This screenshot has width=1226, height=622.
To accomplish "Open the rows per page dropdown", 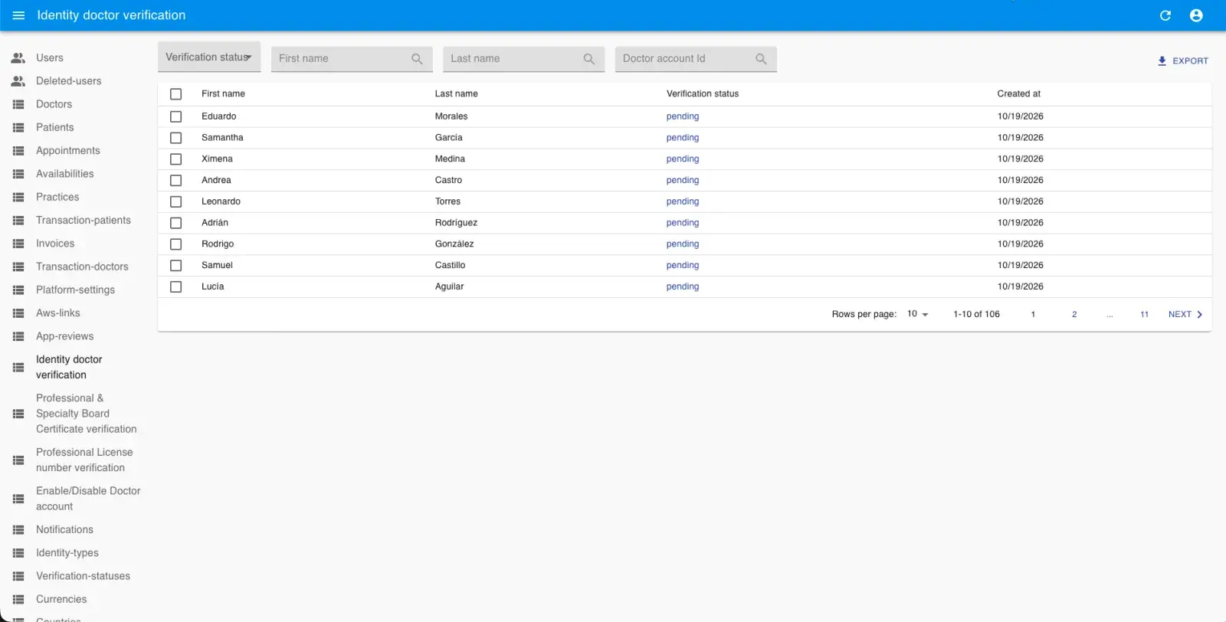I will (x=917, y=314).
